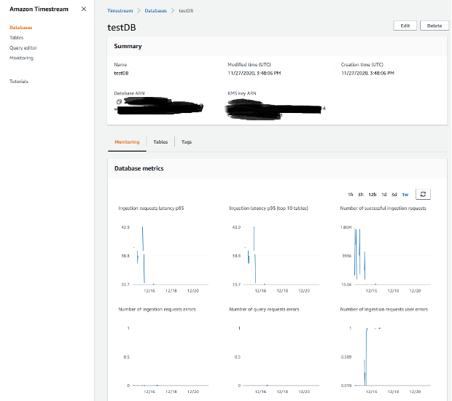Click the Timestream breadcrumb link
Screen dimensions: 452x401
tap(120, 12)
